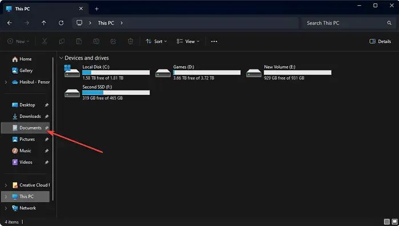The image size is (399, 226).
Task: Switch to large thumbnails view in status bar
Action: point(394,221)
